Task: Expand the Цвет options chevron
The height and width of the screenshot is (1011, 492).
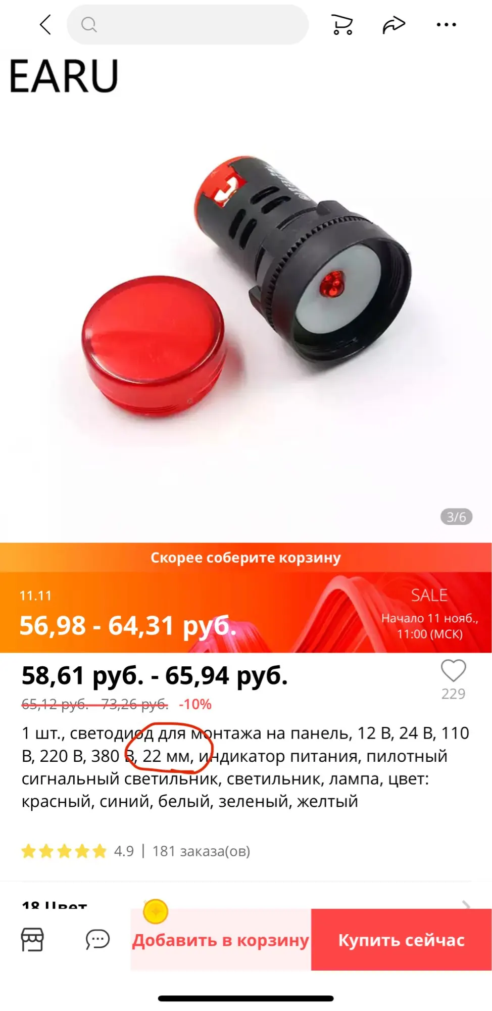Action: tap(466, 905)
